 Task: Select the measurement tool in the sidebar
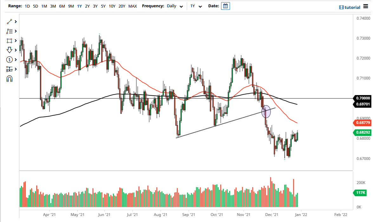click(x=9, y=69)
